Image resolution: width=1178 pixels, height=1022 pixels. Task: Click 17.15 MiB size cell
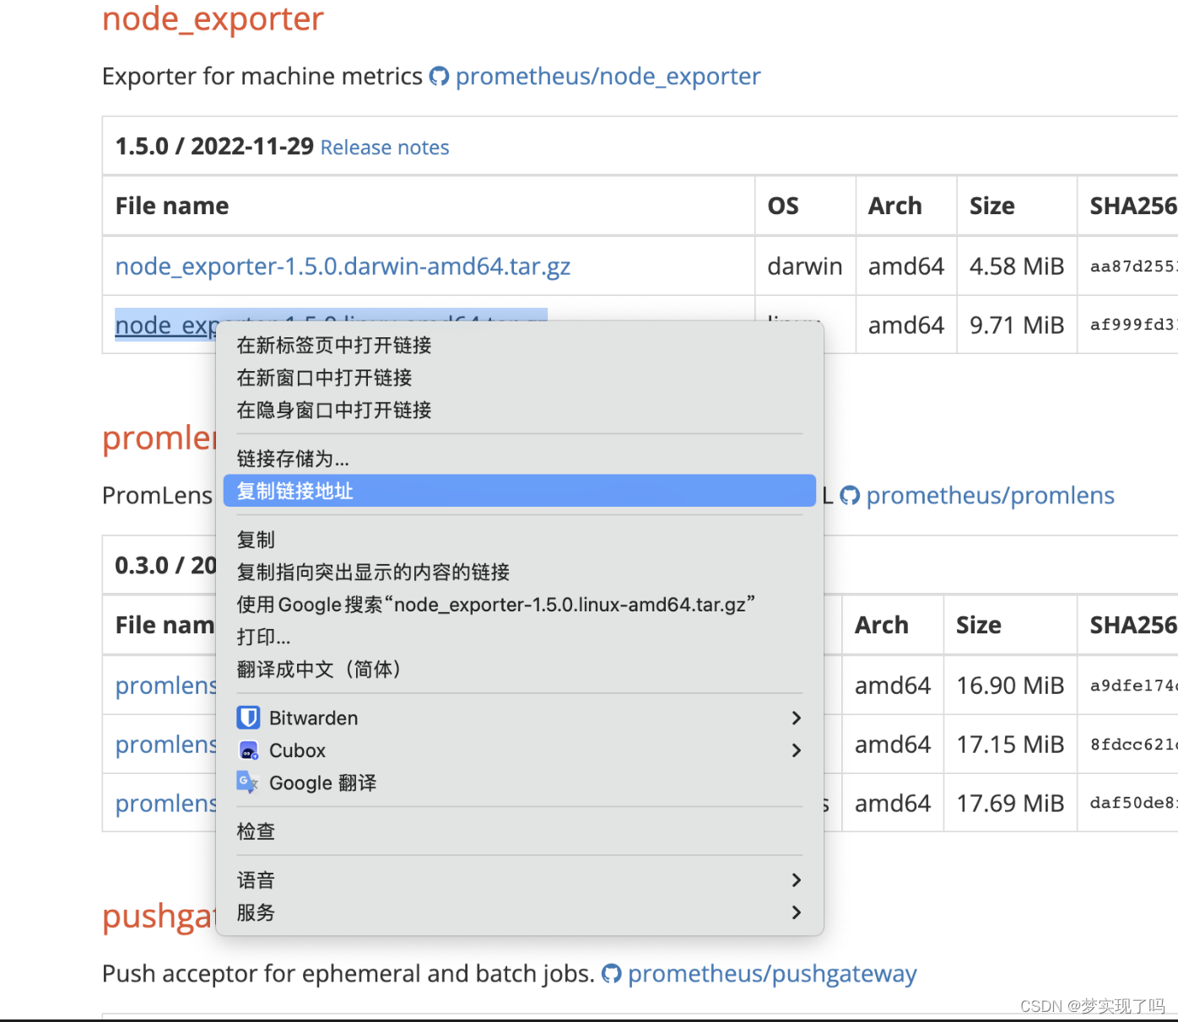[1010, 745]
